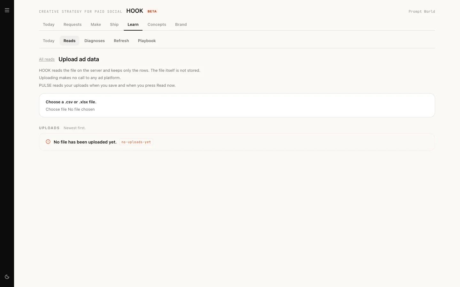Open the Diagnoses sub-tab
The width and height of the screenshot is (460, 287).
tap(95, 41)
